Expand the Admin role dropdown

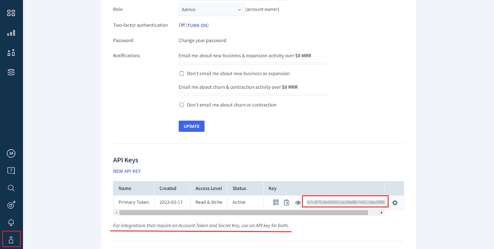[x=211, y=10]
